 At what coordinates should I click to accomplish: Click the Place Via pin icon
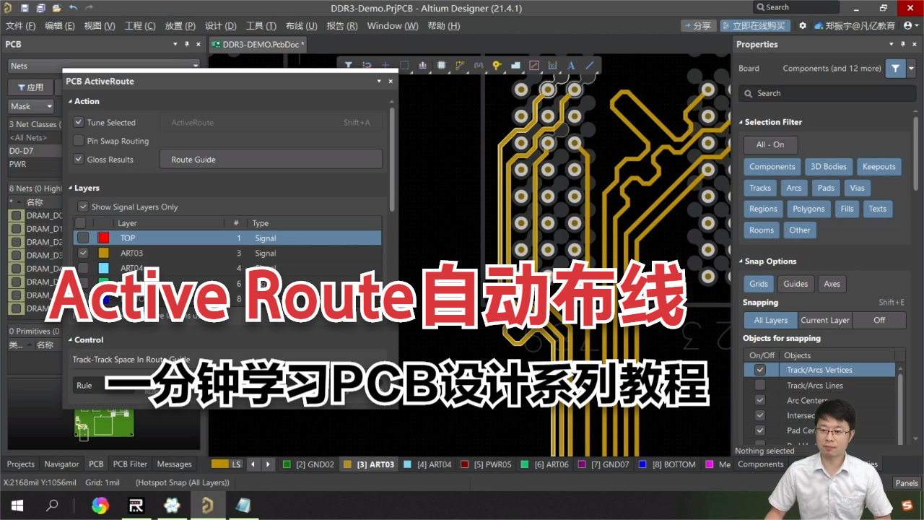point(497,65)
